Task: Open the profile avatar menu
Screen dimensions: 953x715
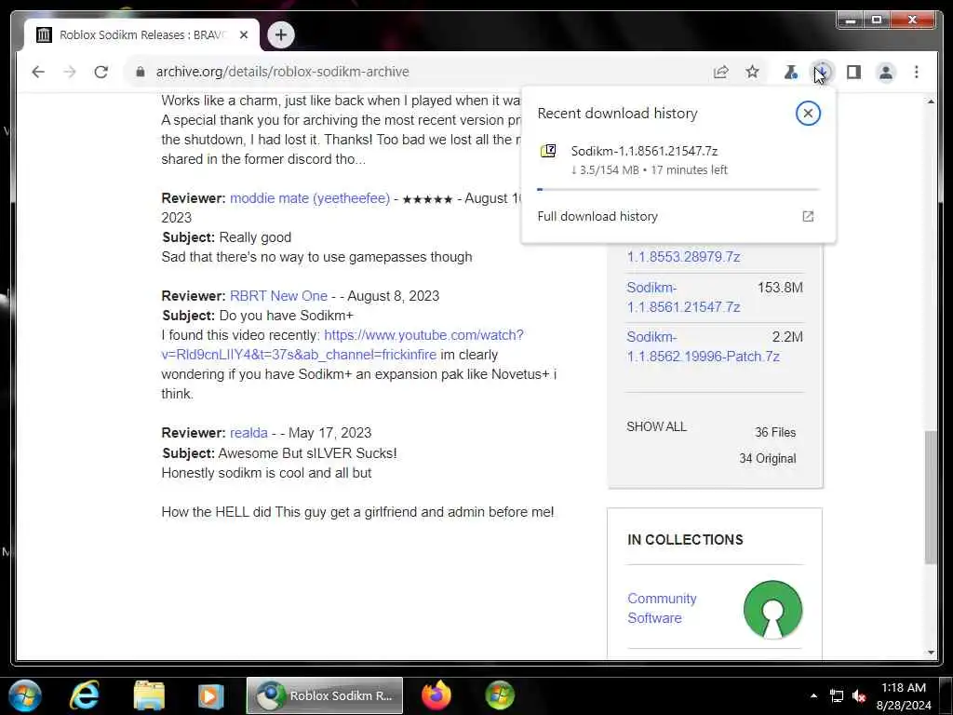Action: click(x=886, y=72)
